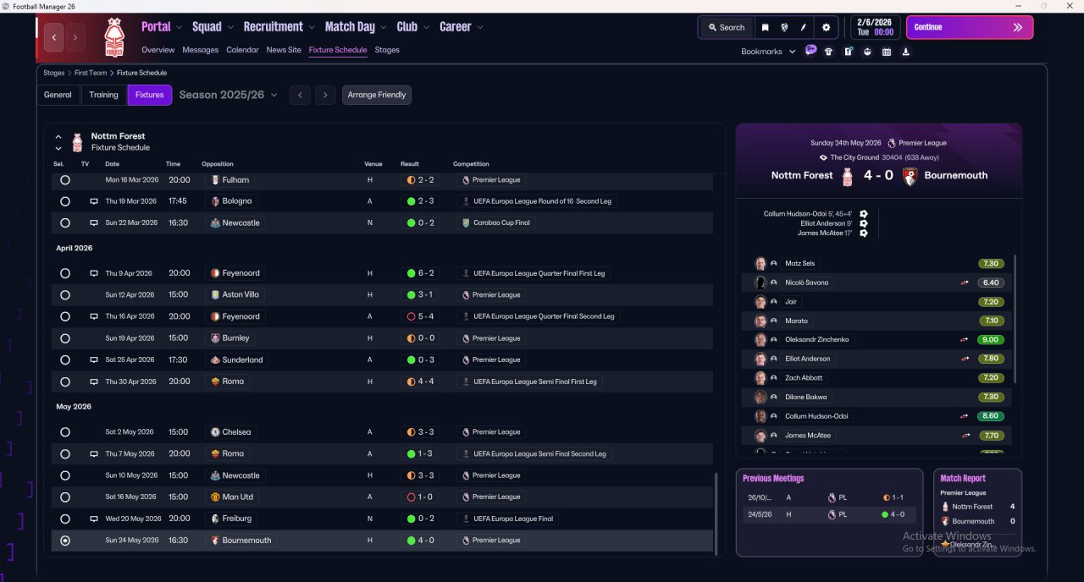Click the browser-style back arrow navigation button
Screen dimensions: 1084x582
click(x=54, y=37)
